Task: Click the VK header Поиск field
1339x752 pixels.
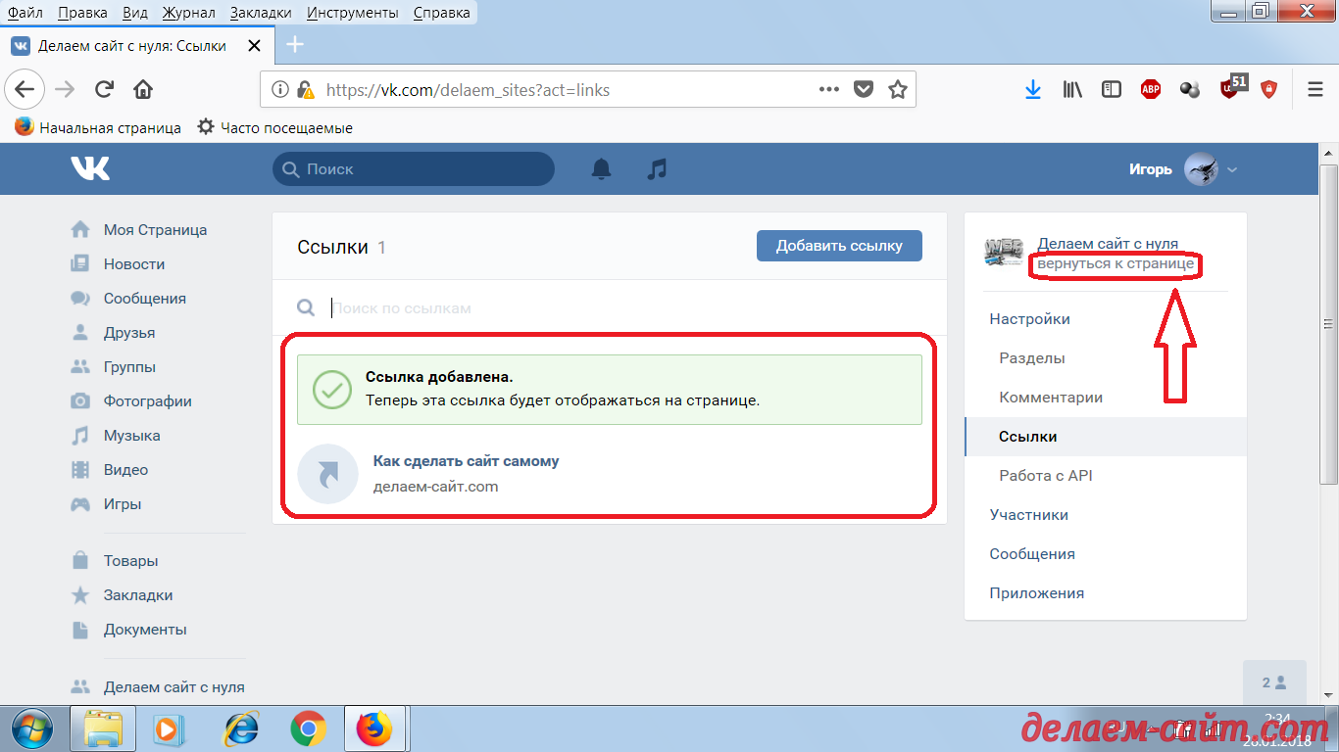Action: click(x=413, y=168)
